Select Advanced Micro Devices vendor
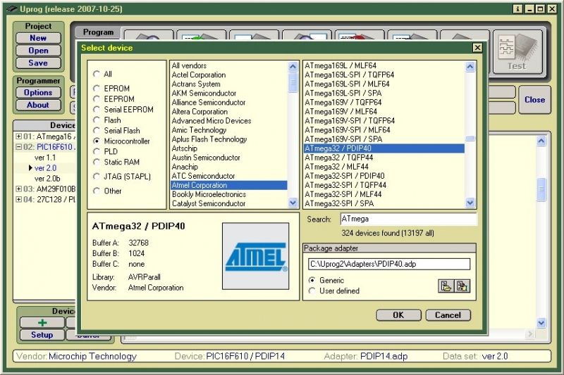 [228, 121]
